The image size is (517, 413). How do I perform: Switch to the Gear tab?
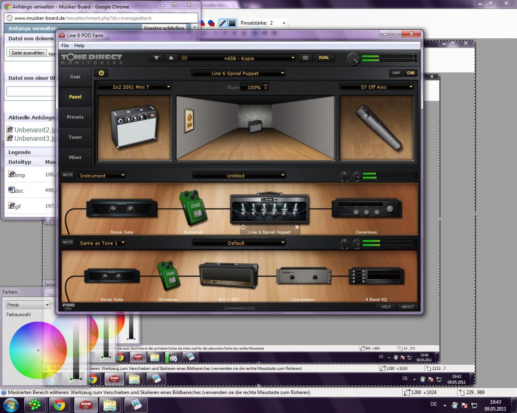coord(75,77)
